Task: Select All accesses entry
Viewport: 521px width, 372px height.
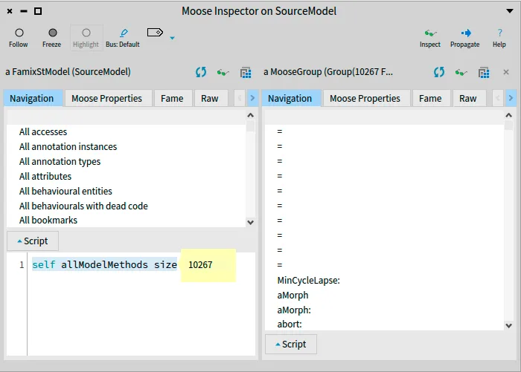Action: [127, 131]
